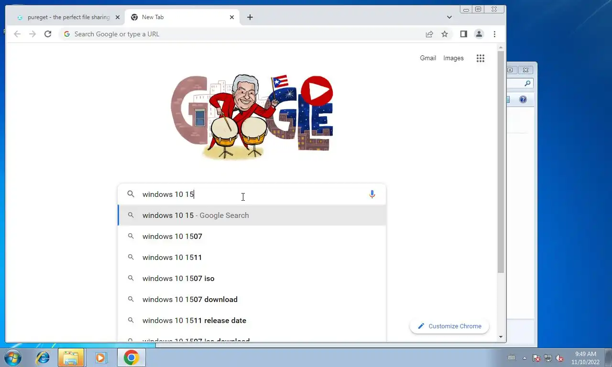
Task: Click the Forward navigation arrow
Action: [x=33, y=34]
